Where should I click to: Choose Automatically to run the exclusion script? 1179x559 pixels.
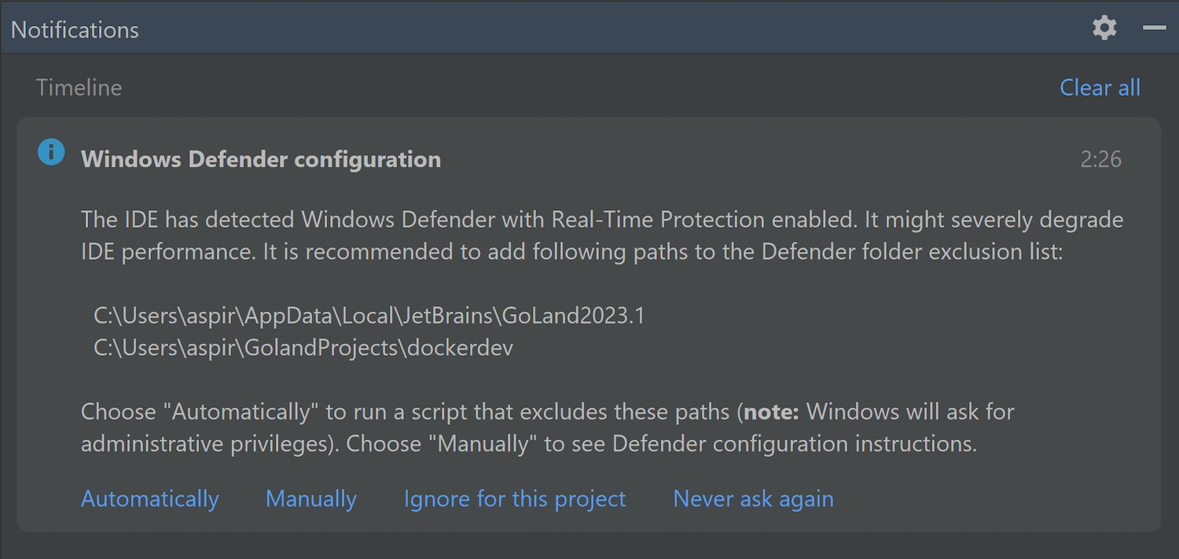150,499
